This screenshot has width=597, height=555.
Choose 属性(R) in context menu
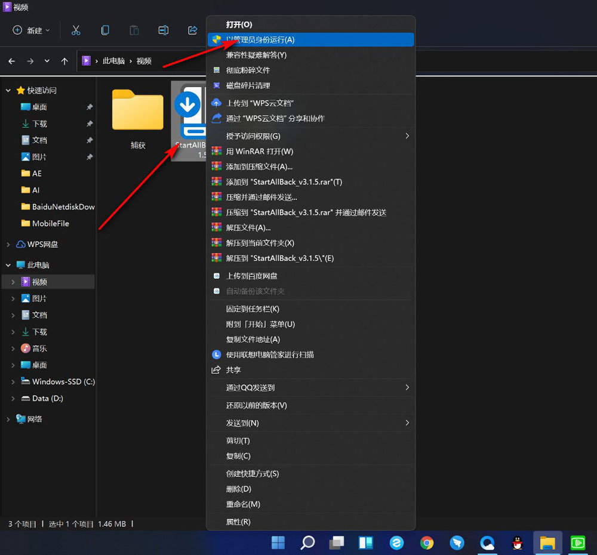238,522
